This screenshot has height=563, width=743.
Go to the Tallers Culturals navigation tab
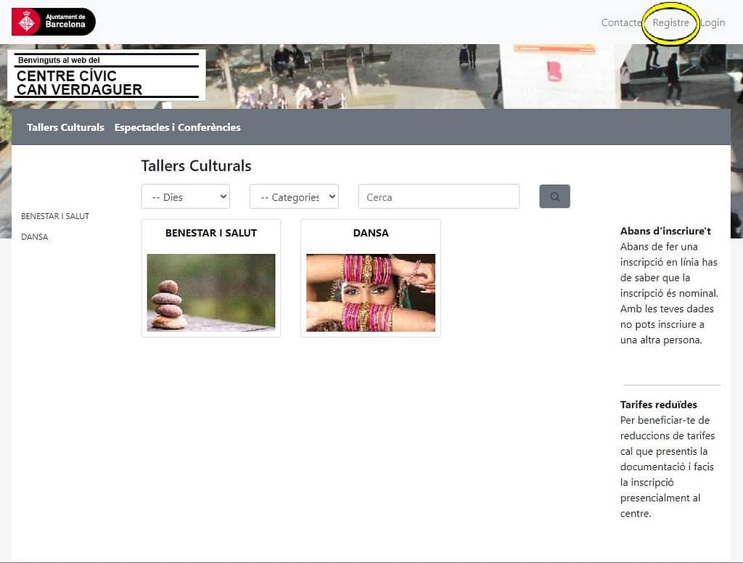[x=65, y=127]
